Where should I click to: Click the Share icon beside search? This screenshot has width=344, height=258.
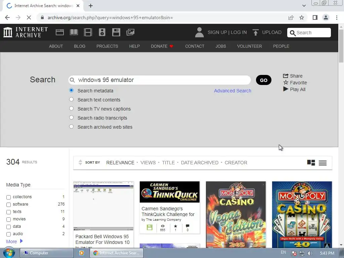pos(286,76)
